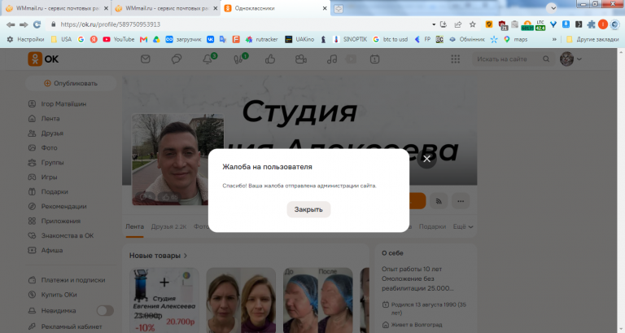The width and height of the screenshot is (625, 333).
Task: Switch to the second WMmail.ru browser tab
Action: point(165,8)
